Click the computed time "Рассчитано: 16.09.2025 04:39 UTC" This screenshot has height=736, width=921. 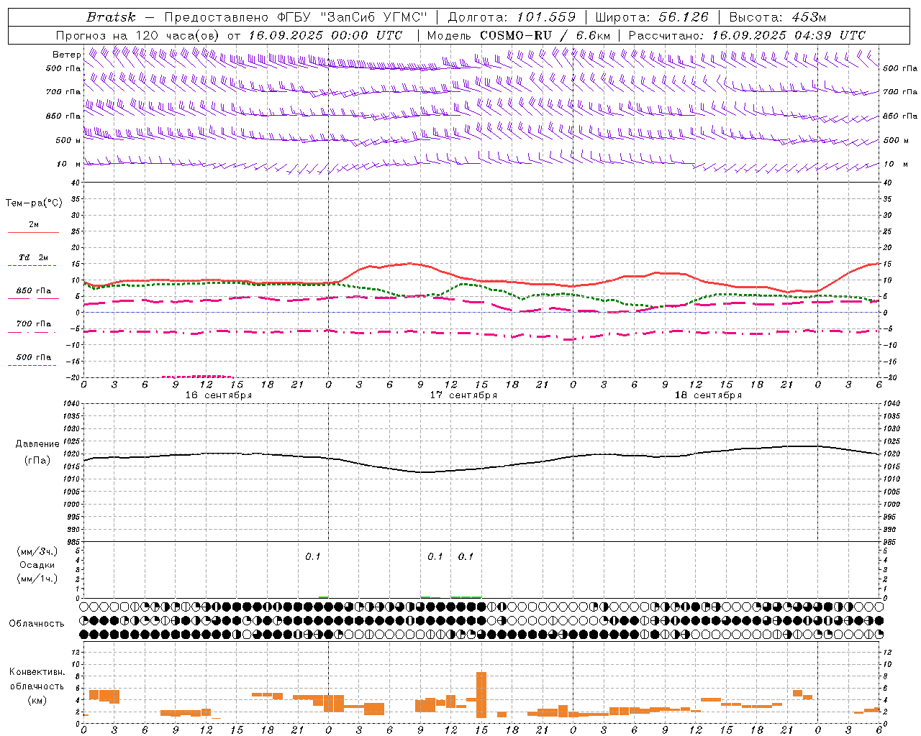(x=747, y=35)
